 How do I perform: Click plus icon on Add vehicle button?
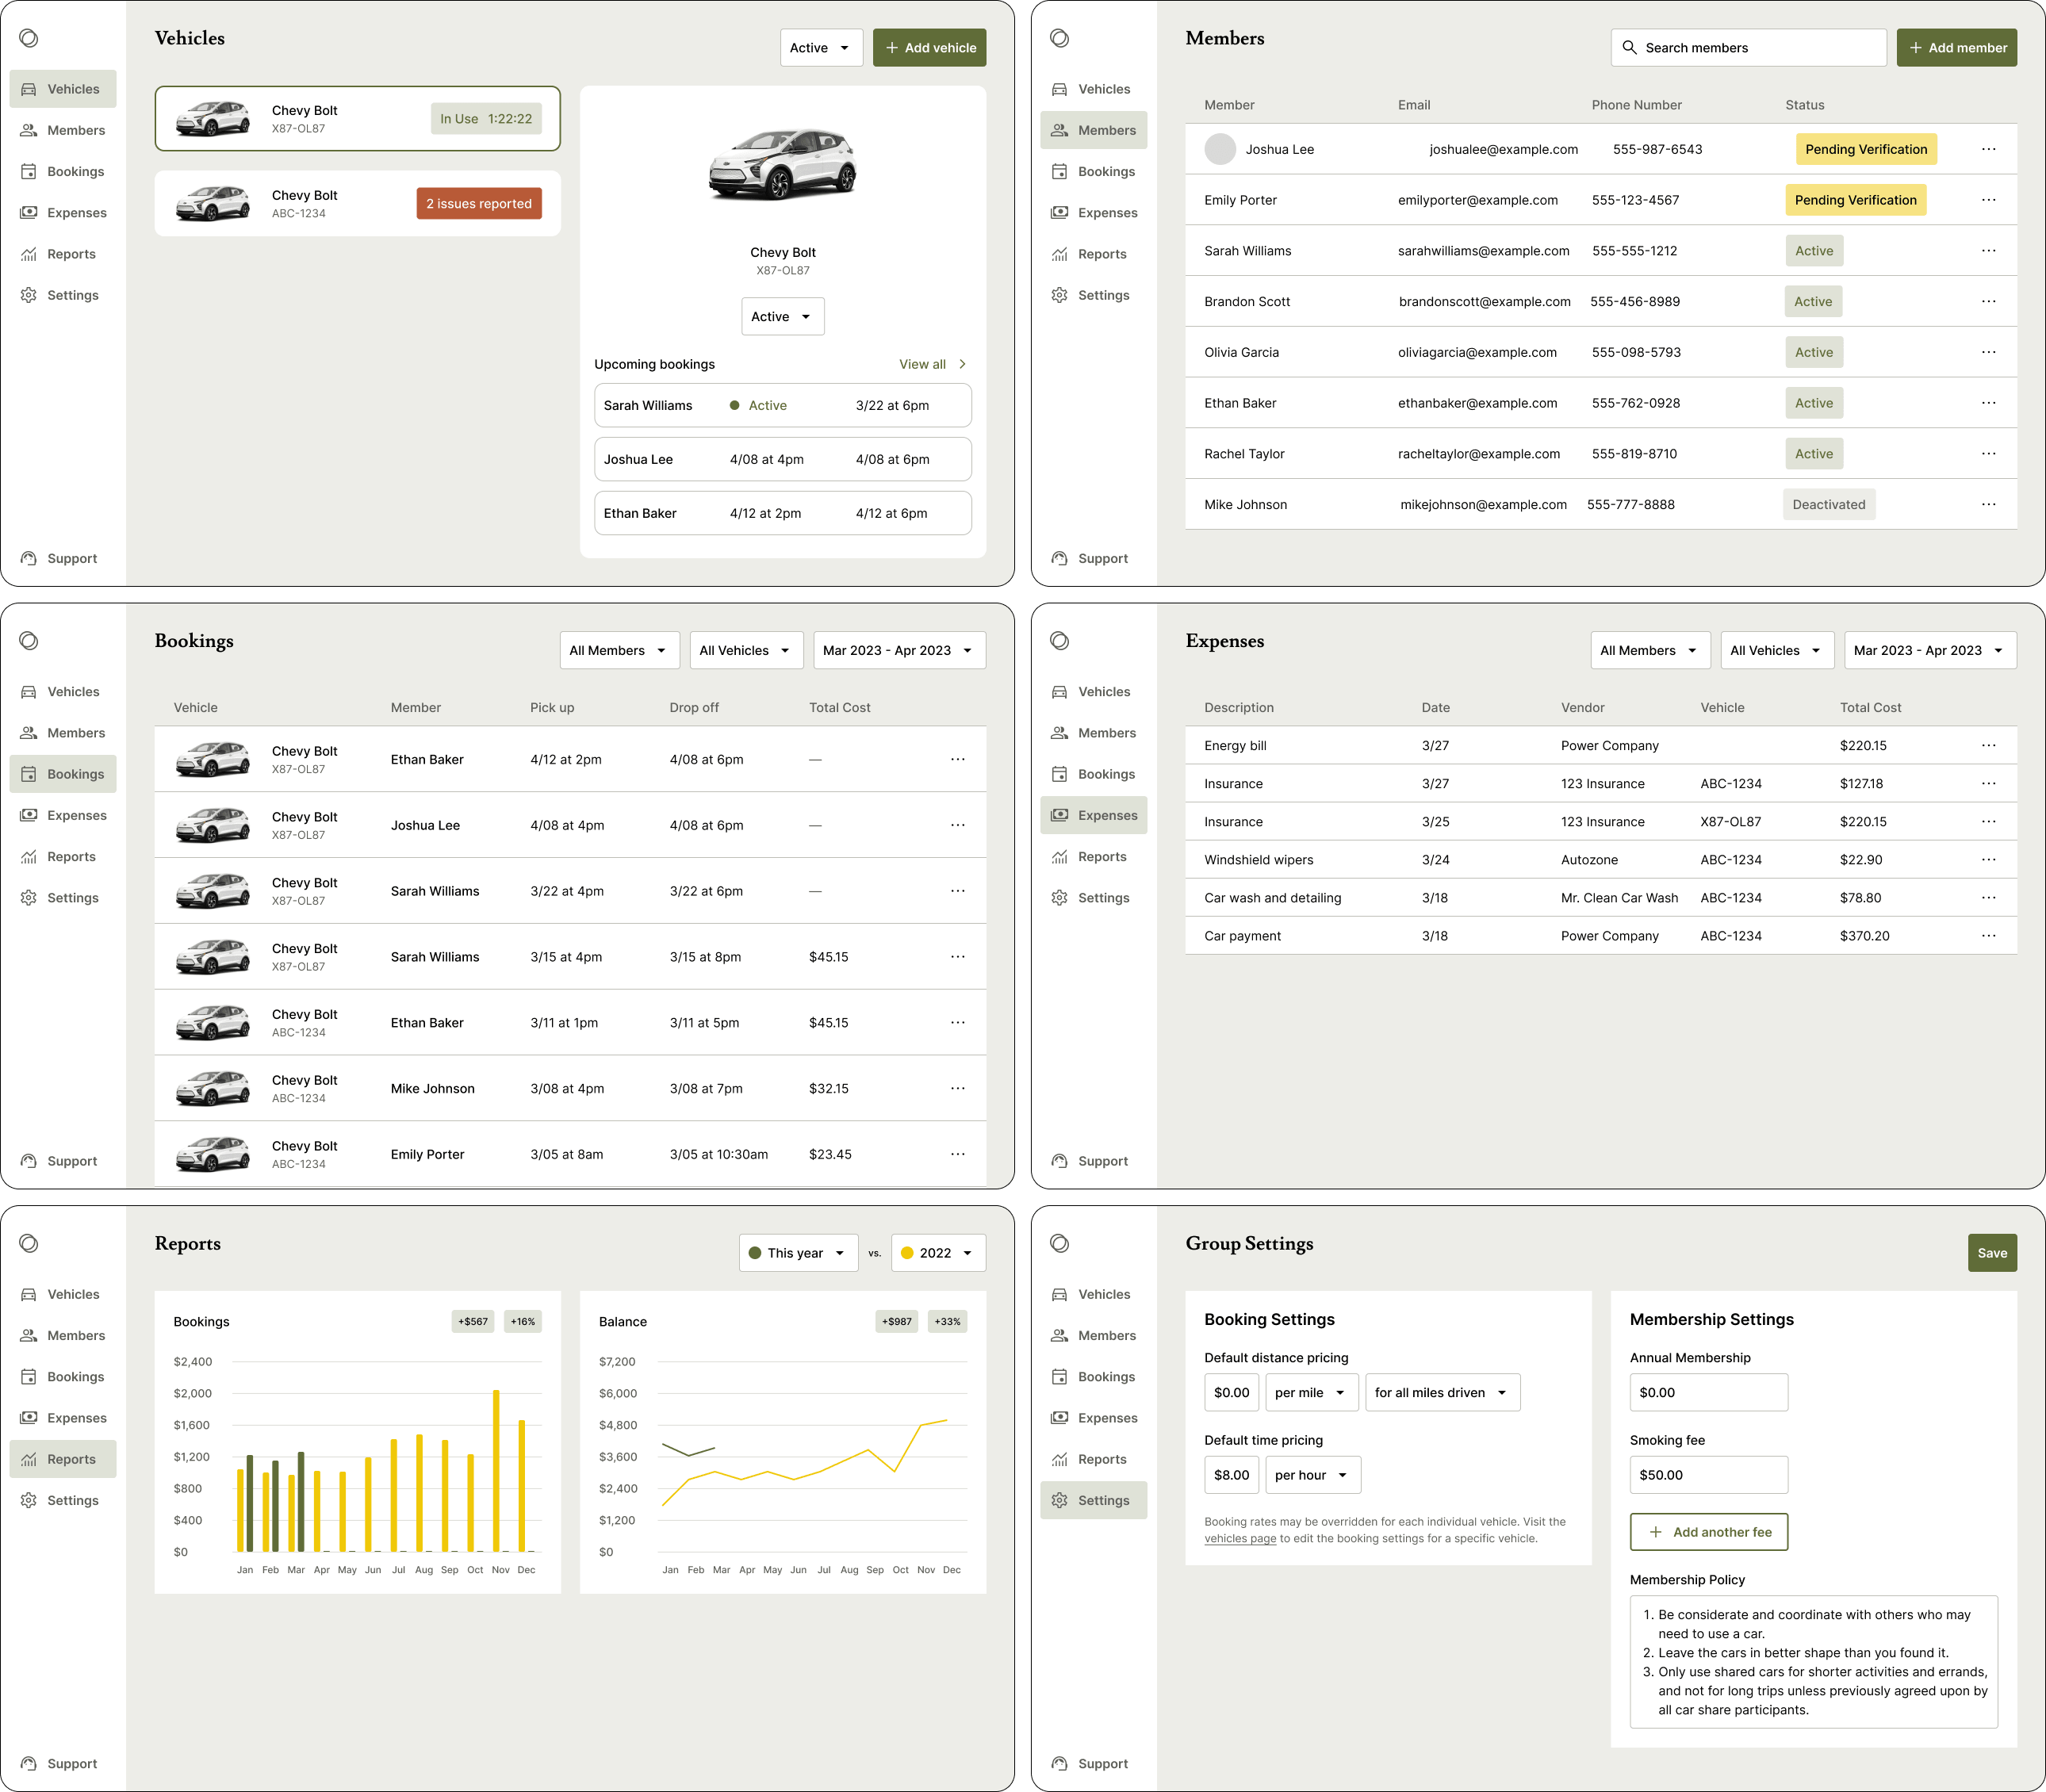coord(892,47)
